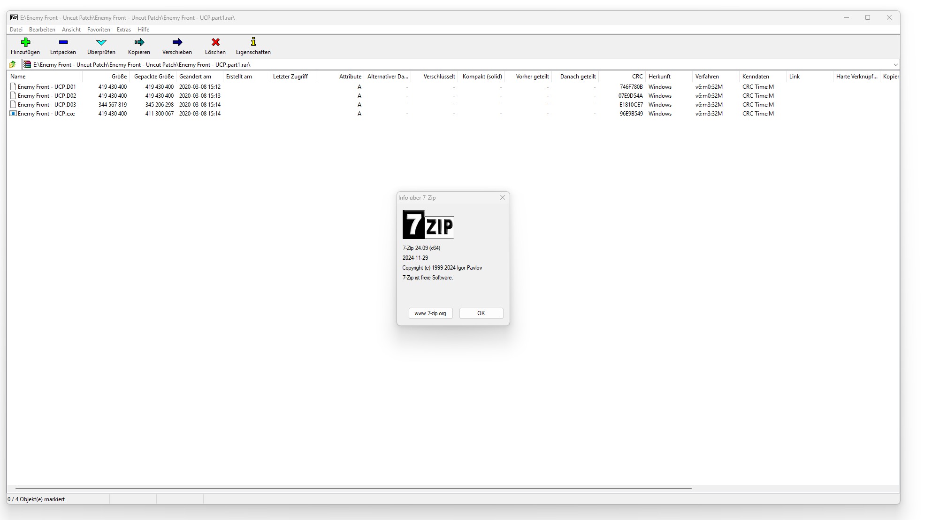Select file name Enemy Front - UCP.D03
Viewport: 932px width, 520px height.
pyautogui.click(x=47, y=105)
